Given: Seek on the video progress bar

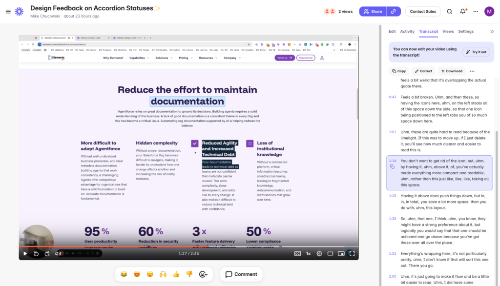Looking at the screenshot, I should pyautogui.click(x=189, y=246).
